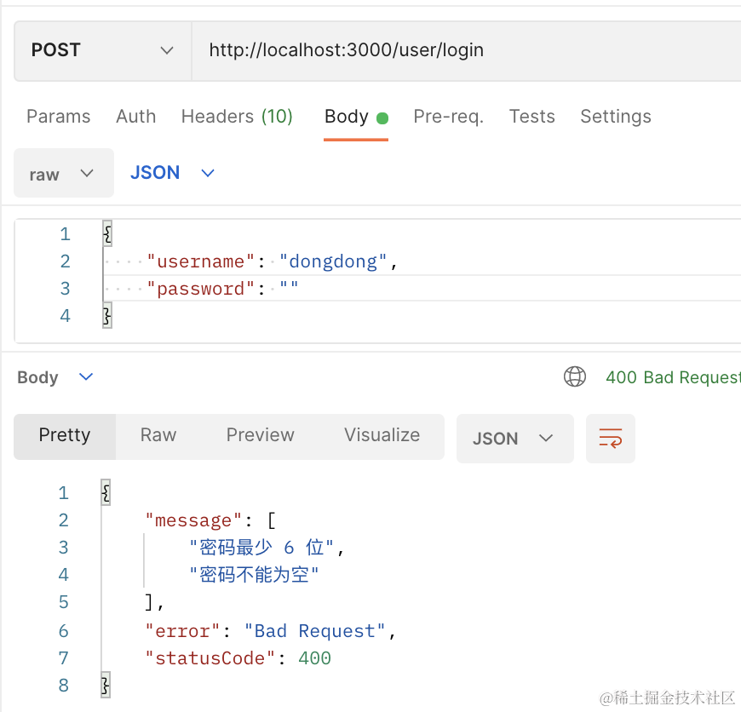Select the Headers (10) tab

(x=237, y=117)
